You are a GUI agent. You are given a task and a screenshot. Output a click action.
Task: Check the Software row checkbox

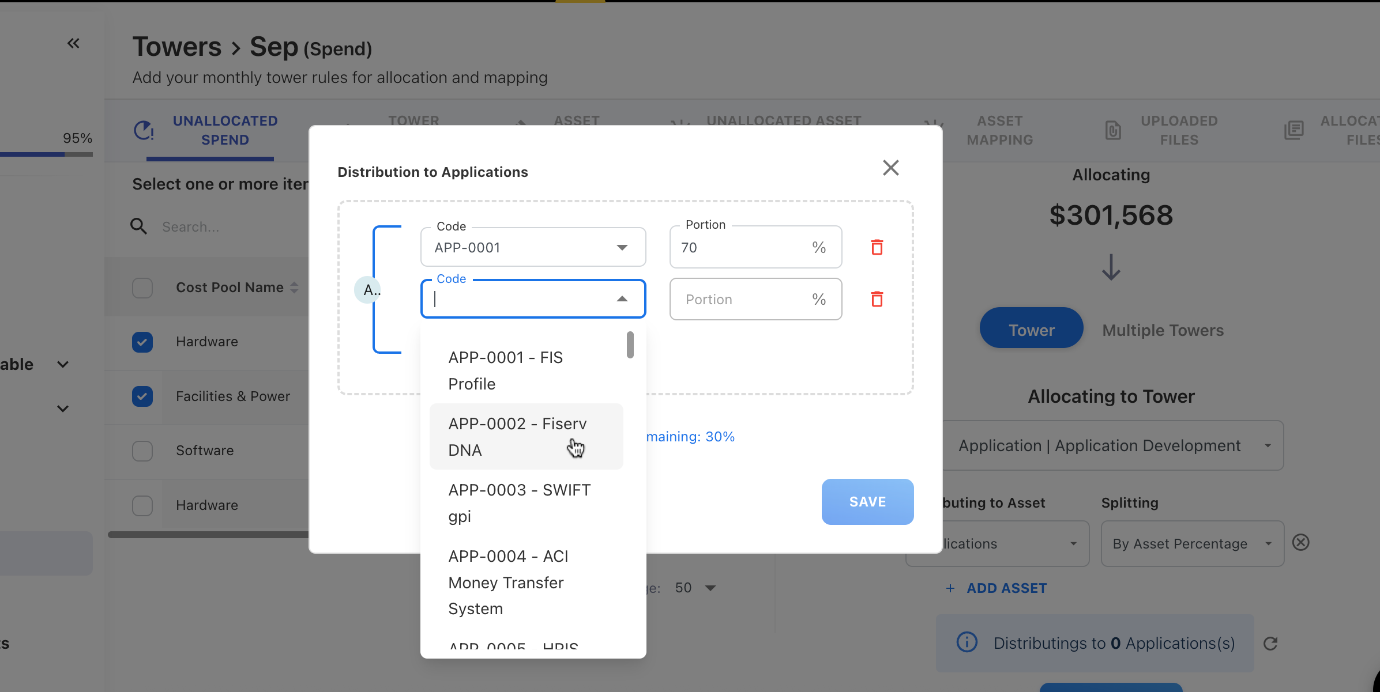point(142,451)
